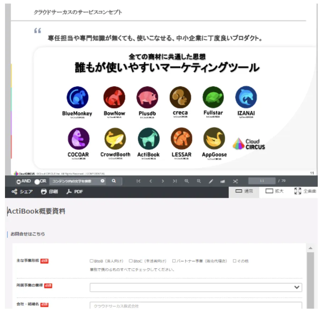Jump to the last page of the document
327x330 pixels.
pos(175,181)
